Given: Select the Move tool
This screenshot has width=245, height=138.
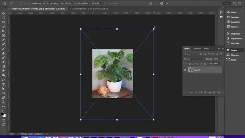Looking at the screenshot, I should (x=3, y=13).
